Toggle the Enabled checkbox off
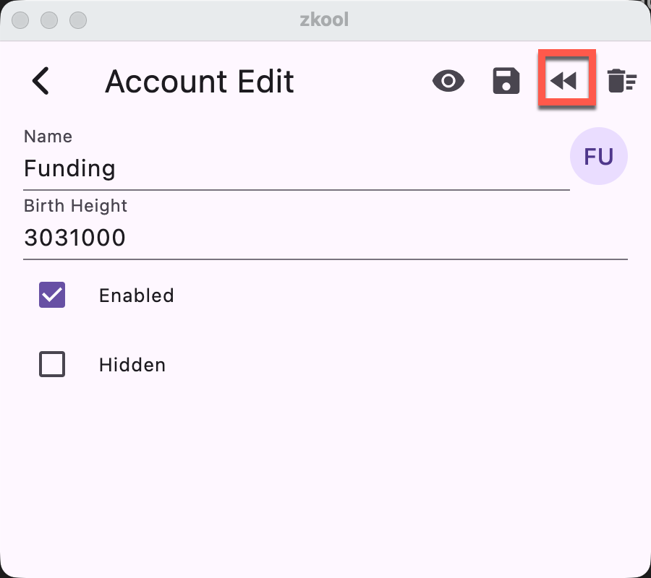 tap(52, 295)
